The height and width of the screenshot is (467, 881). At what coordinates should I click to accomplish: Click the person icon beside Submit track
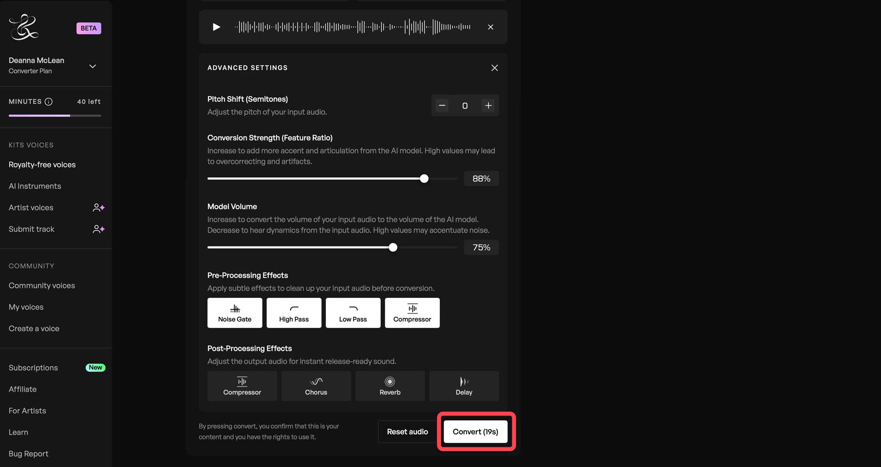pyautogui.click(x=98, y=229)
